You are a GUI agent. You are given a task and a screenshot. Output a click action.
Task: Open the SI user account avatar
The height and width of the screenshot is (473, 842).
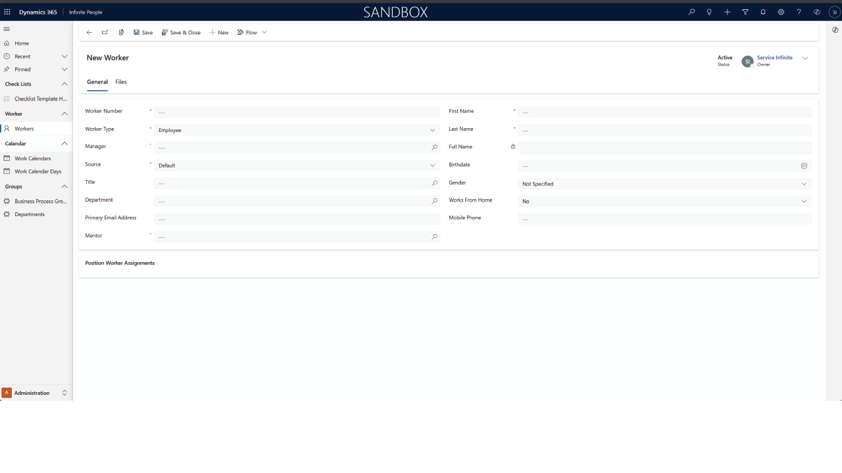pos(835,12)
